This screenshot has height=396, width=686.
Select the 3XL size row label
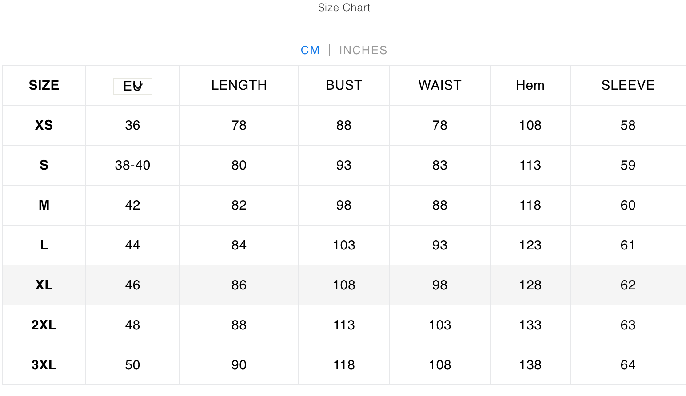[x=44, y=365]
